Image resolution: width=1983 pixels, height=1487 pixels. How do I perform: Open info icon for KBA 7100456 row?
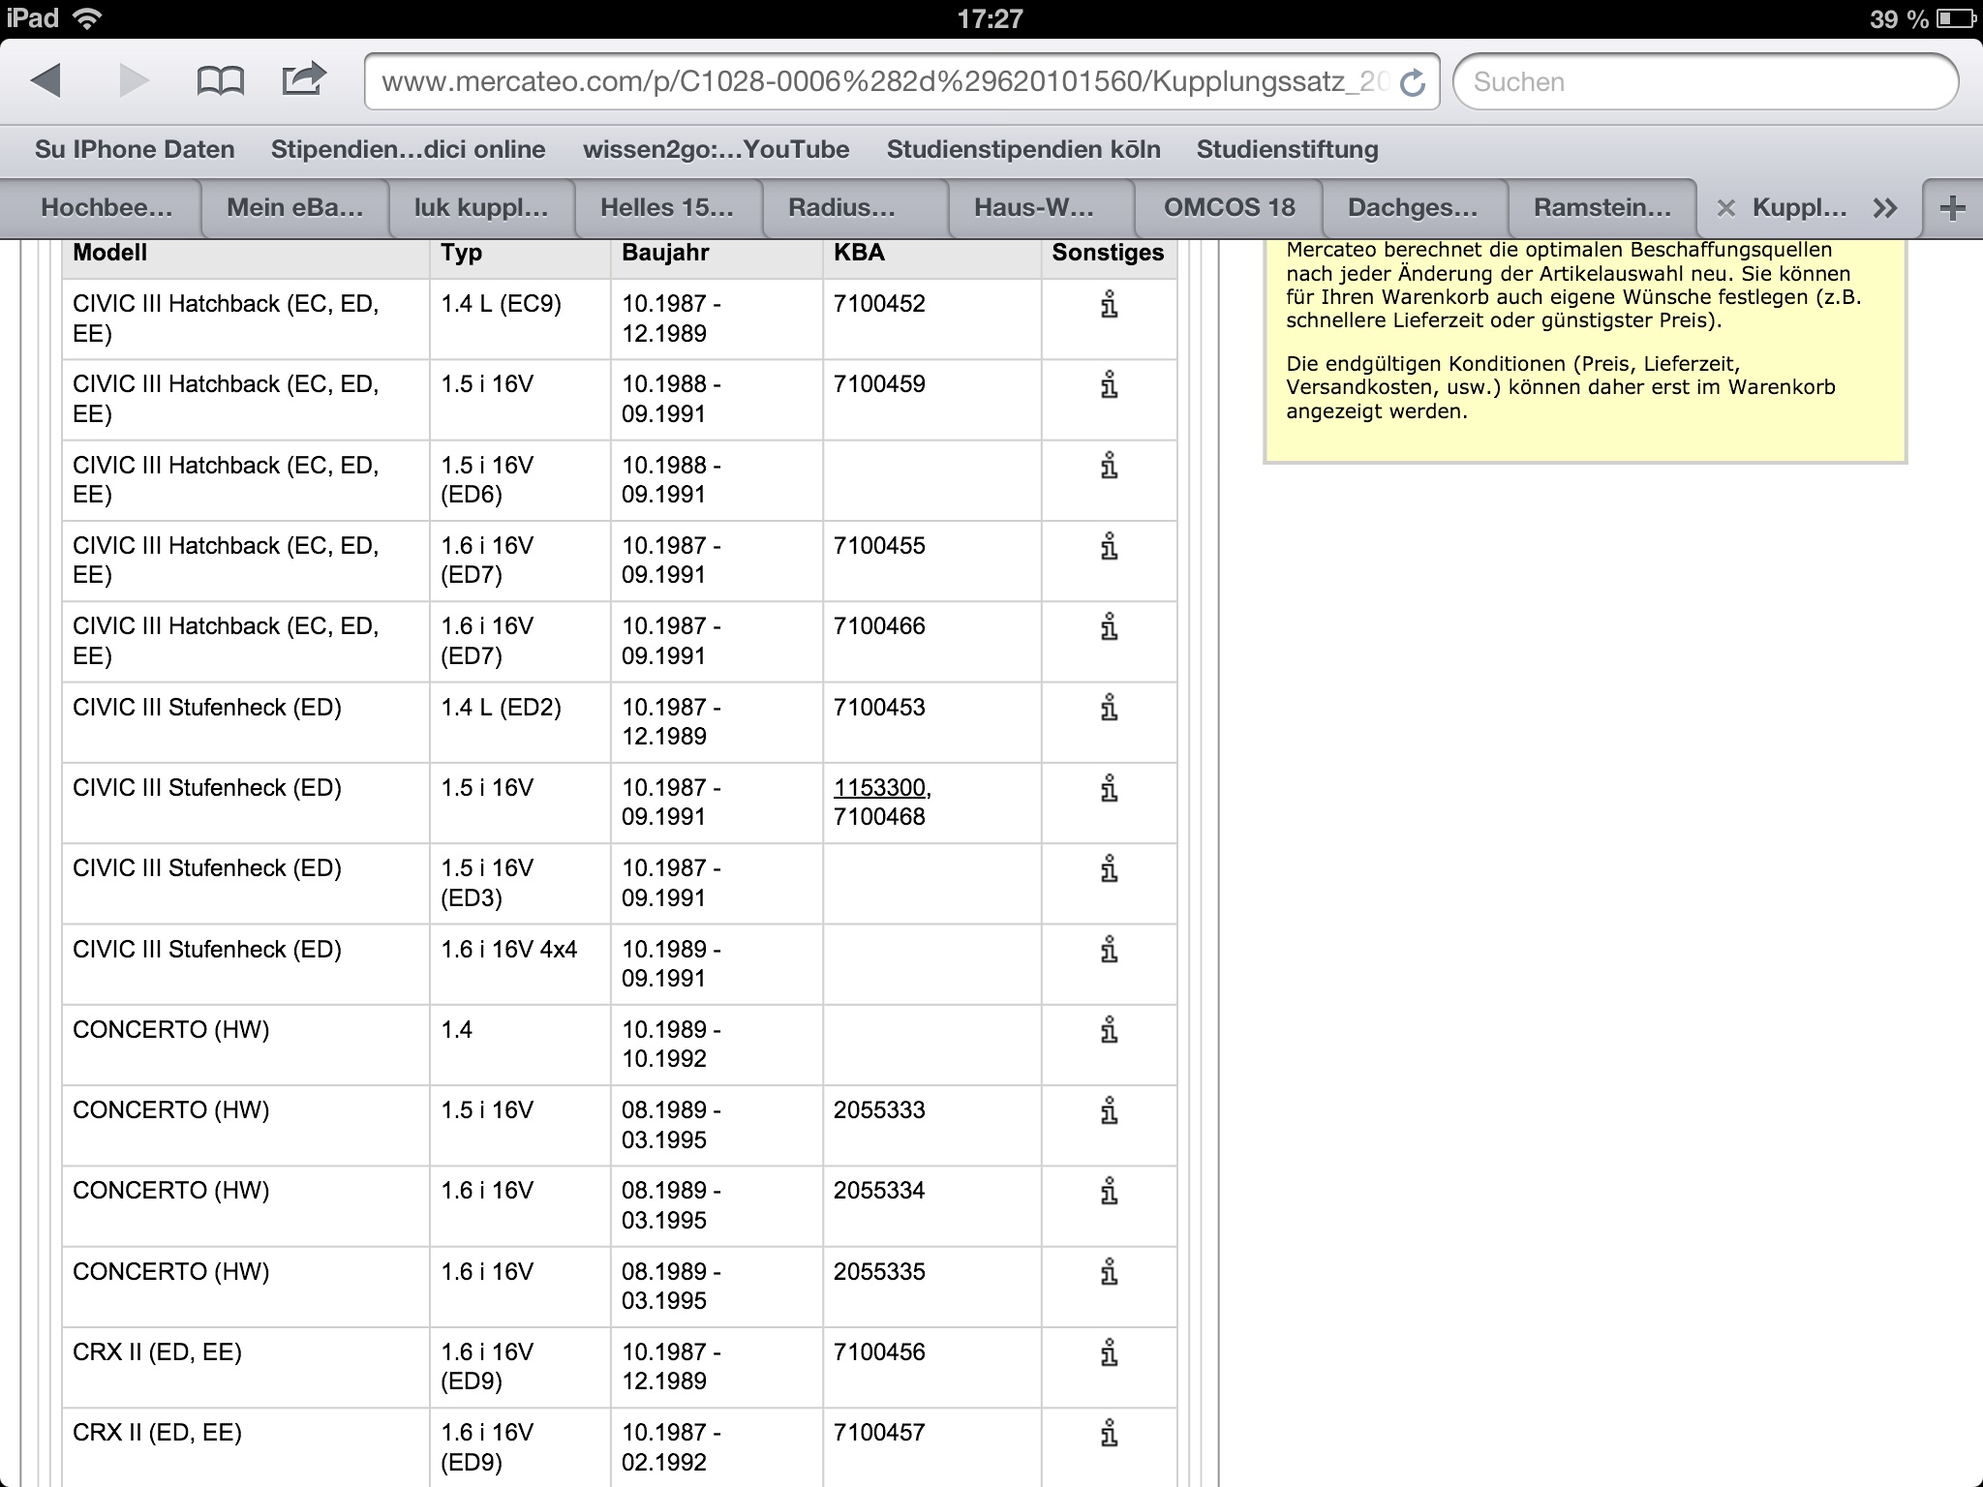1109,1353
